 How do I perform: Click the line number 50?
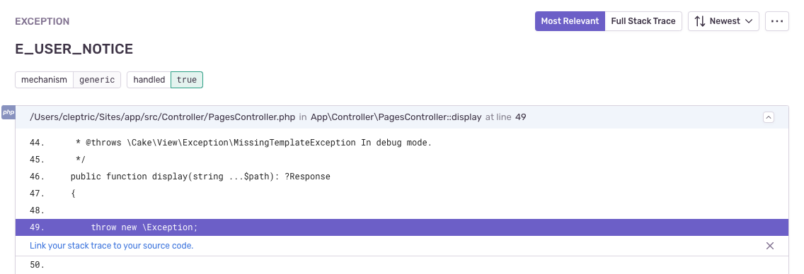38,265
